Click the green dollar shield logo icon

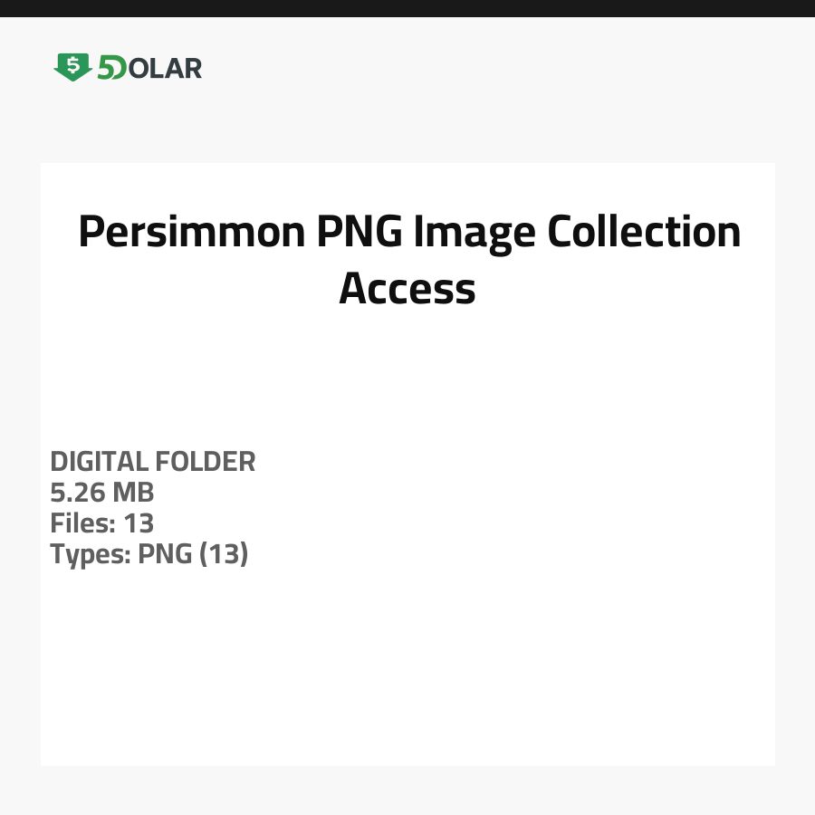(x=72, y=67)
